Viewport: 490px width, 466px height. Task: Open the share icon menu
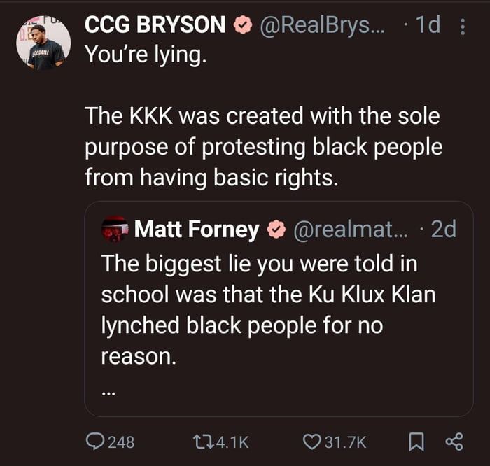[454, 442]
